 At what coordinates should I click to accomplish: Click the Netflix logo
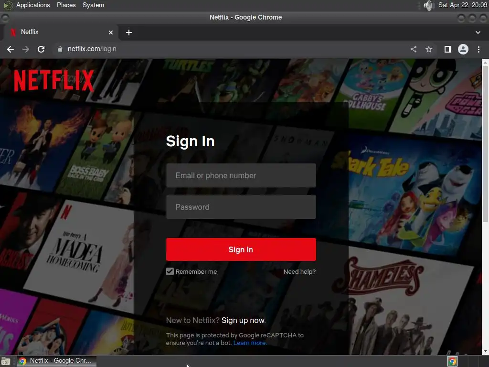pos(53,80)
